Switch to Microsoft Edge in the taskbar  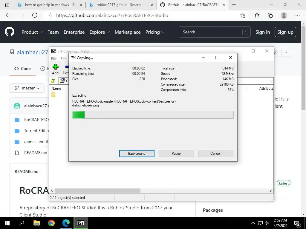point(66,223)
